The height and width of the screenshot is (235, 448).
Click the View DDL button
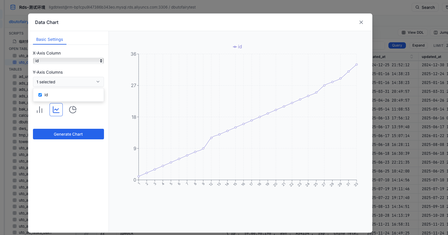tap(413, 33)
